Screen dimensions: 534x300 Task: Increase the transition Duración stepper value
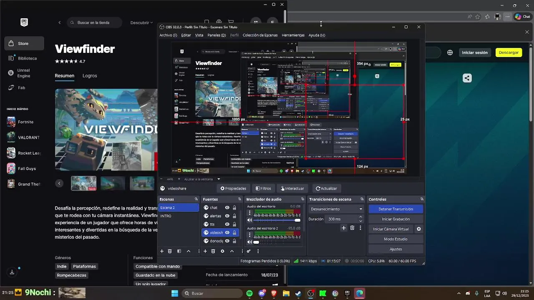click(360, 217)
